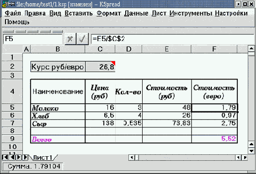Click the horizontal scrollbar right arrow at far right

click(x=245, y=158)
